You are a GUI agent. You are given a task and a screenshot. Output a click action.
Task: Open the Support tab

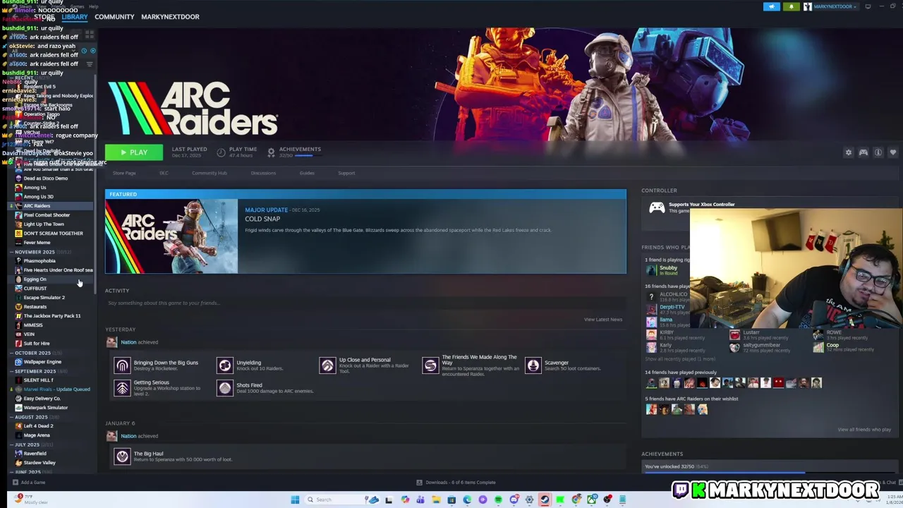click(x=346, y=173)
